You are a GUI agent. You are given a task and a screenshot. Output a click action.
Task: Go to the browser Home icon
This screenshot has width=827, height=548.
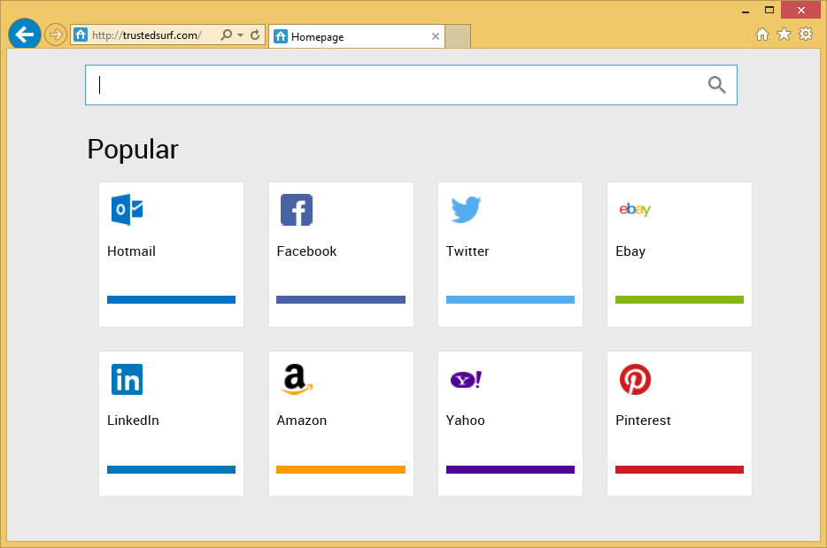point(762,35)
